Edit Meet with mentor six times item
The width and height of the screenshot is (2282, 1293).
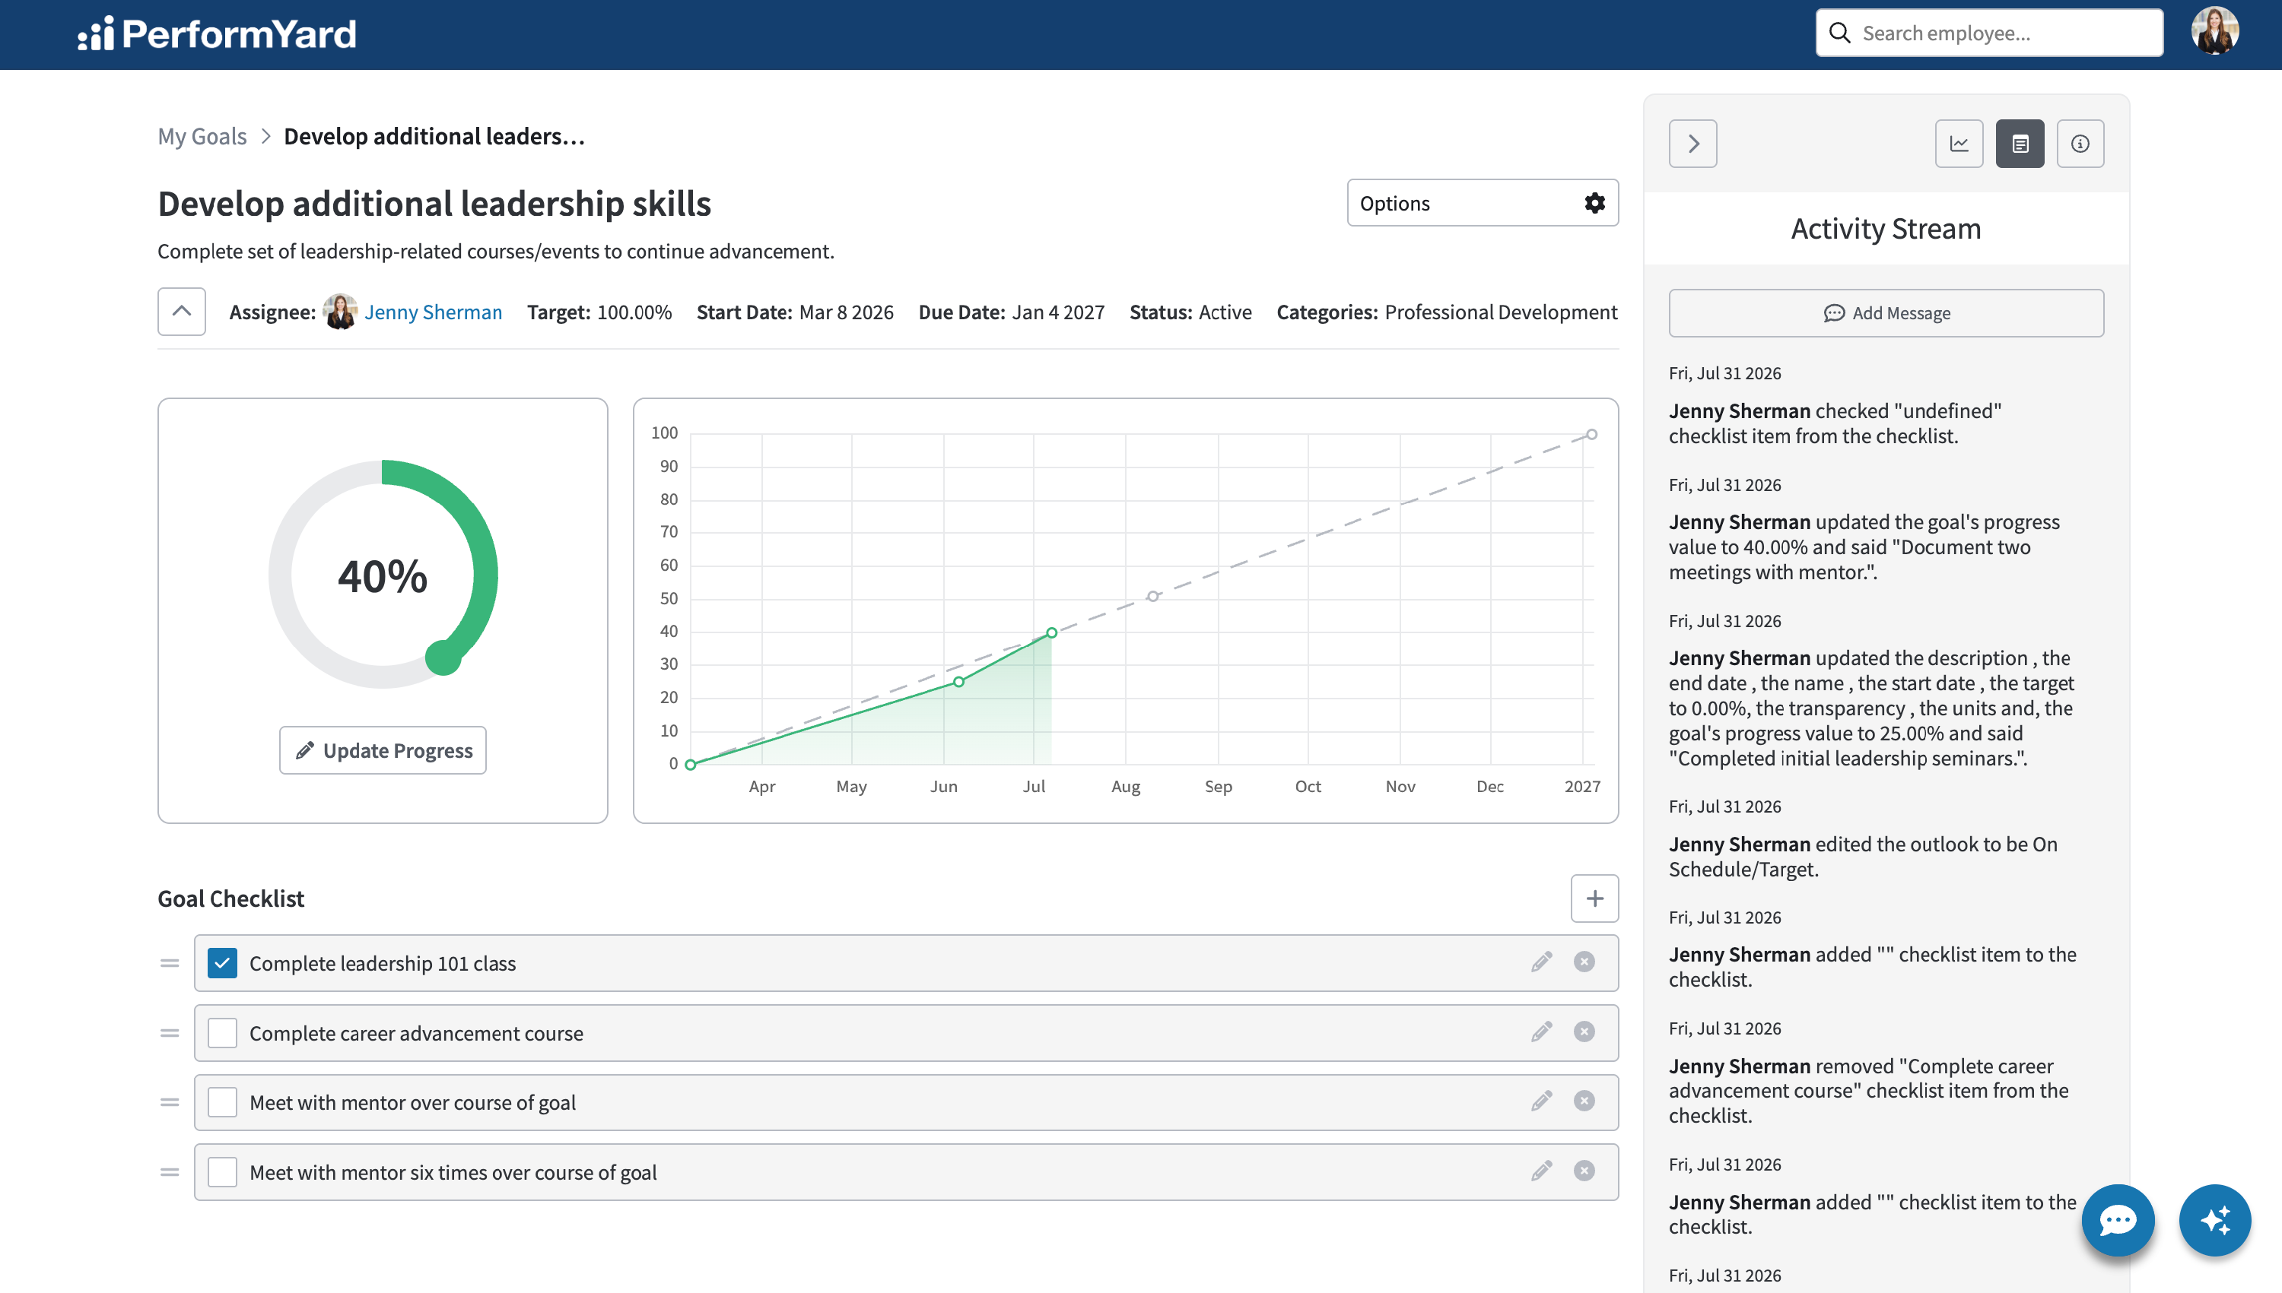coord(1542,1171)
